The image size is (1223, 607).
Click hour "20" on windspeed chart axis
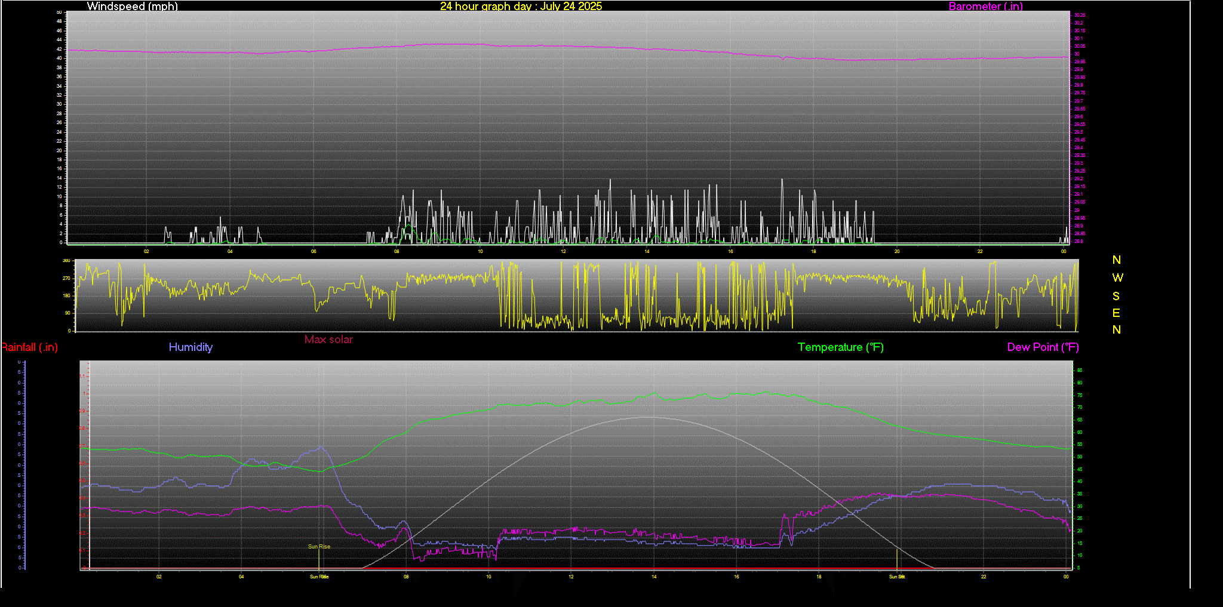[x=897, y=251]
